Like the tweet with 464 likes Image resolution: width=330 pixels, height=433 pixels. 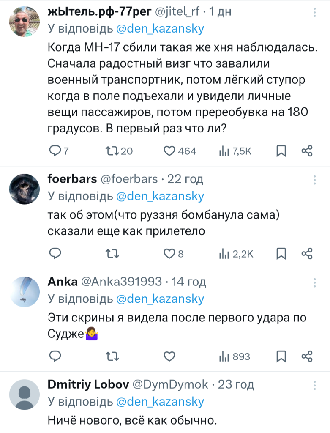(169, 151)
